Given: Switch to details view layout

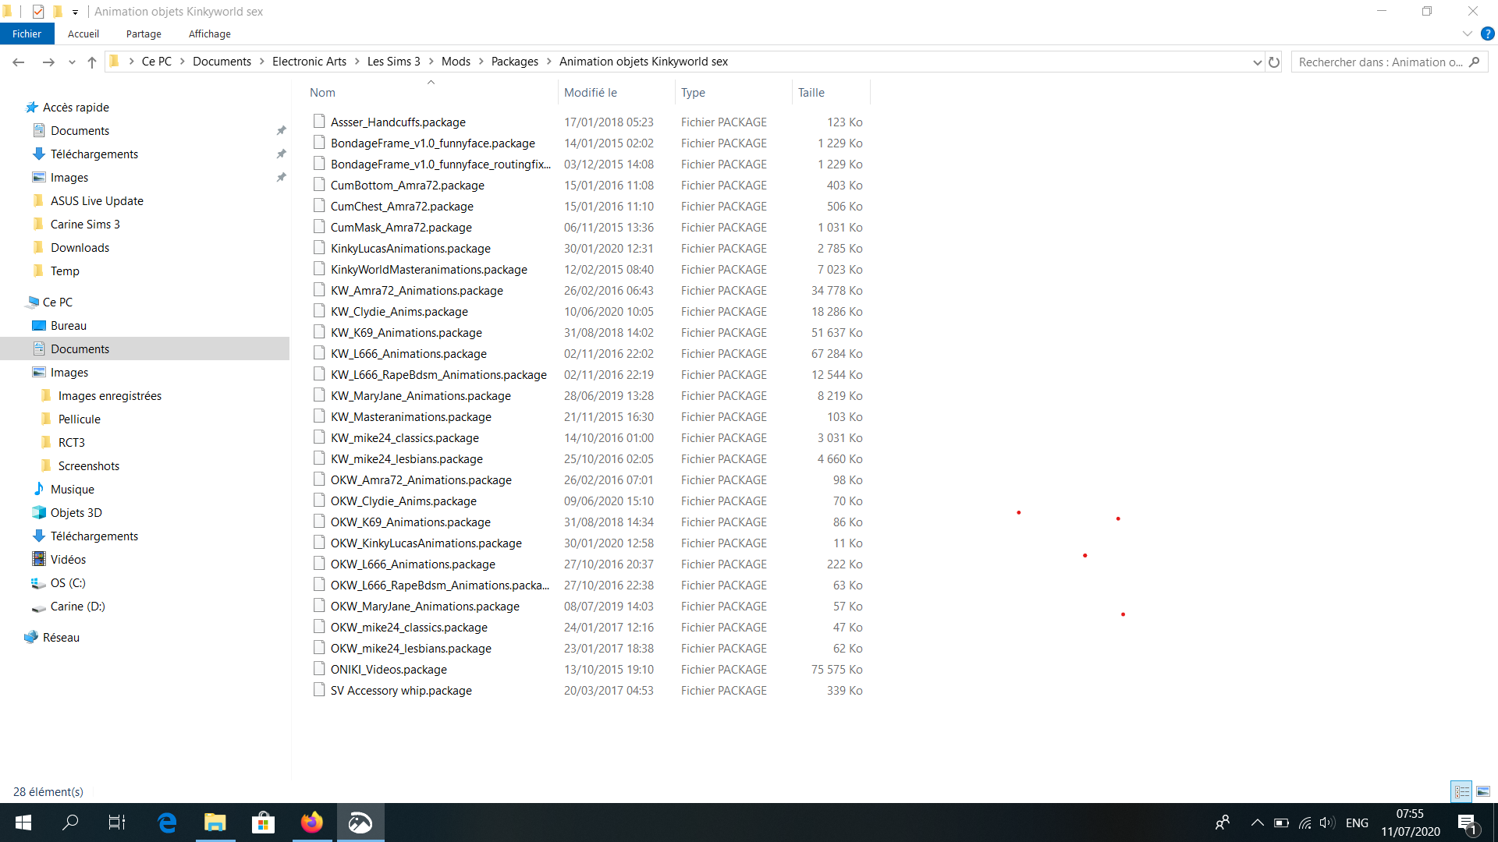Looking at the screenshot, I should coord(1461,791).
